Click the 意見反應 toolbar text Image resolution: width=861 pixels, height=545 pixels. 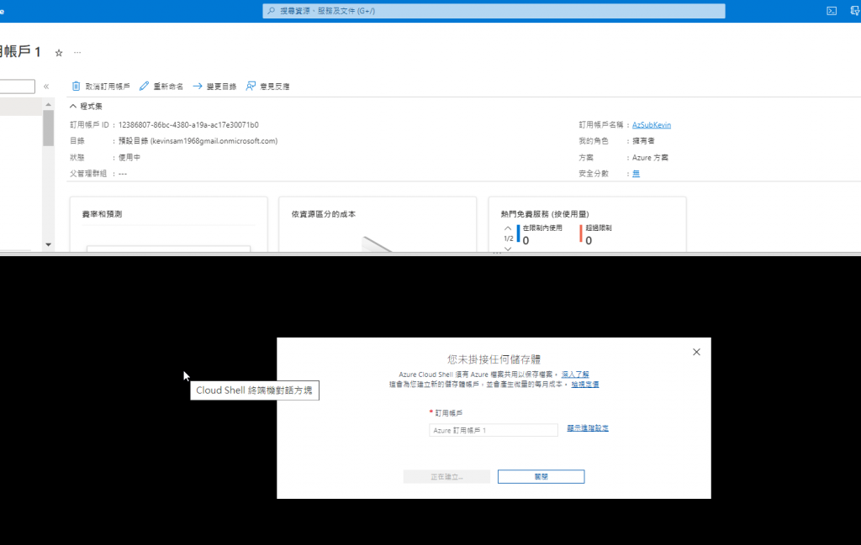point(275,86)
